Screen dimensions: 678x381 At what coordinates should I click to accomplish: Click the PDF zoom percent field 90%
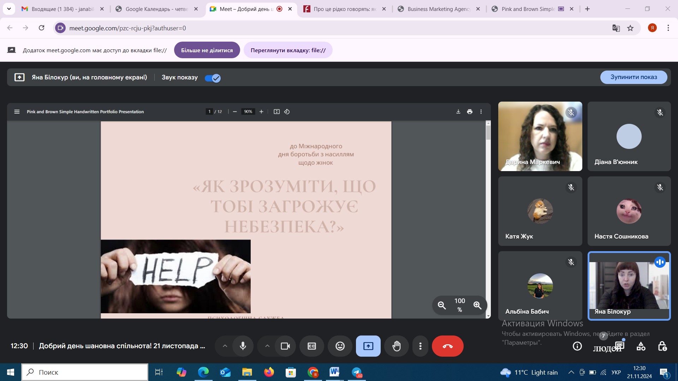[248, 111]
